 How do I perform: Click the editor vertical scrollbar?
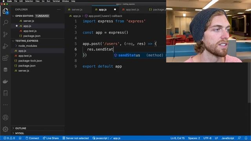pos(249,83)
